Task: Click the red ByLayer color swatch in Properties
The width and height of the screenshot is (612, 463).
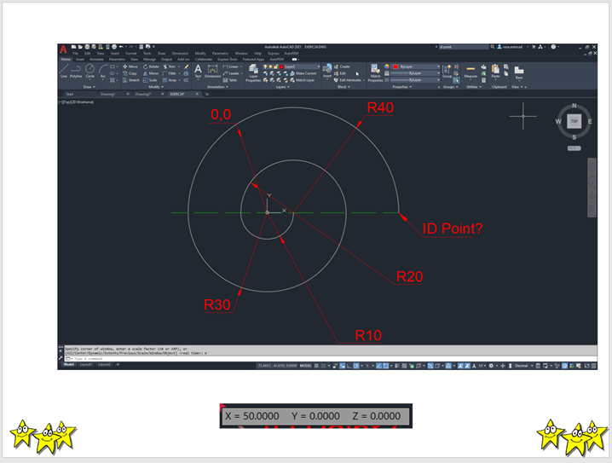Action: pos(395,67)
